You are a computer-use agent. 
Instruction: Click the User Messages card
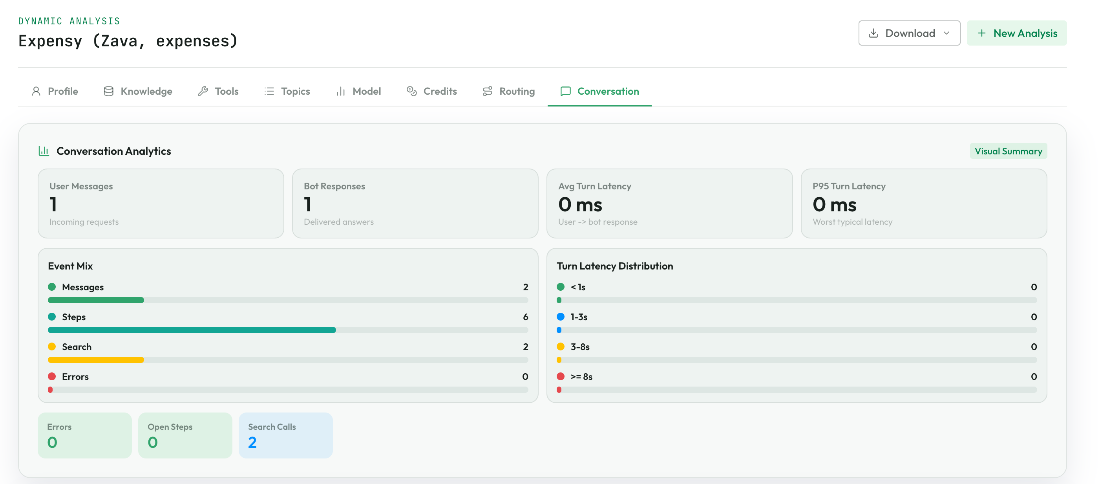point(161,203)
